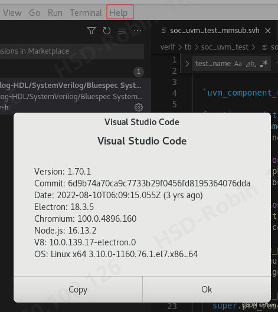Click line number 4 in editor gutter

[174, 93]
